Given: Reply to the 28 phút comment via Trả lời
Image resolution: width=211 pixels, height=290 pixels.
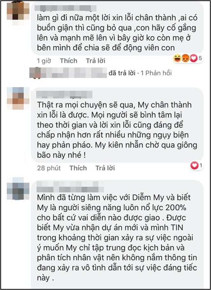Looking at the screenshot, I should (105, 168).
